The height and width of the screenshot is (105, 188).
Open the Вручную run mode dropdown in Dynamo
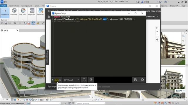(52, 86)
